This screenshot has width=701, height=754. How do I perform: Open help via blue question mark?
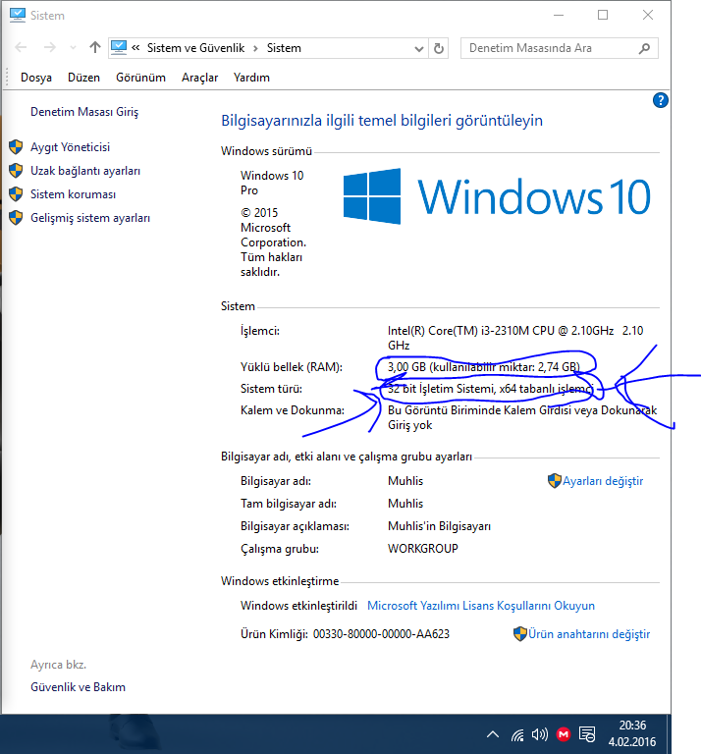pos(660,100)
